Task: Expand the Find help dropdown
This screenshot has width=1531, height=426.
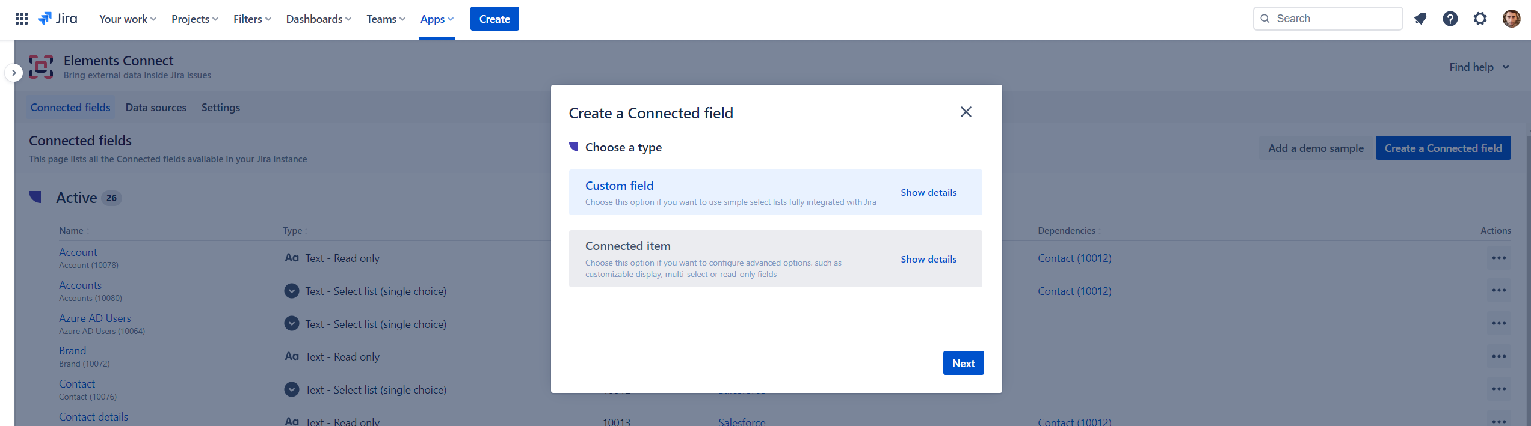Action: tap(1479, 67)
